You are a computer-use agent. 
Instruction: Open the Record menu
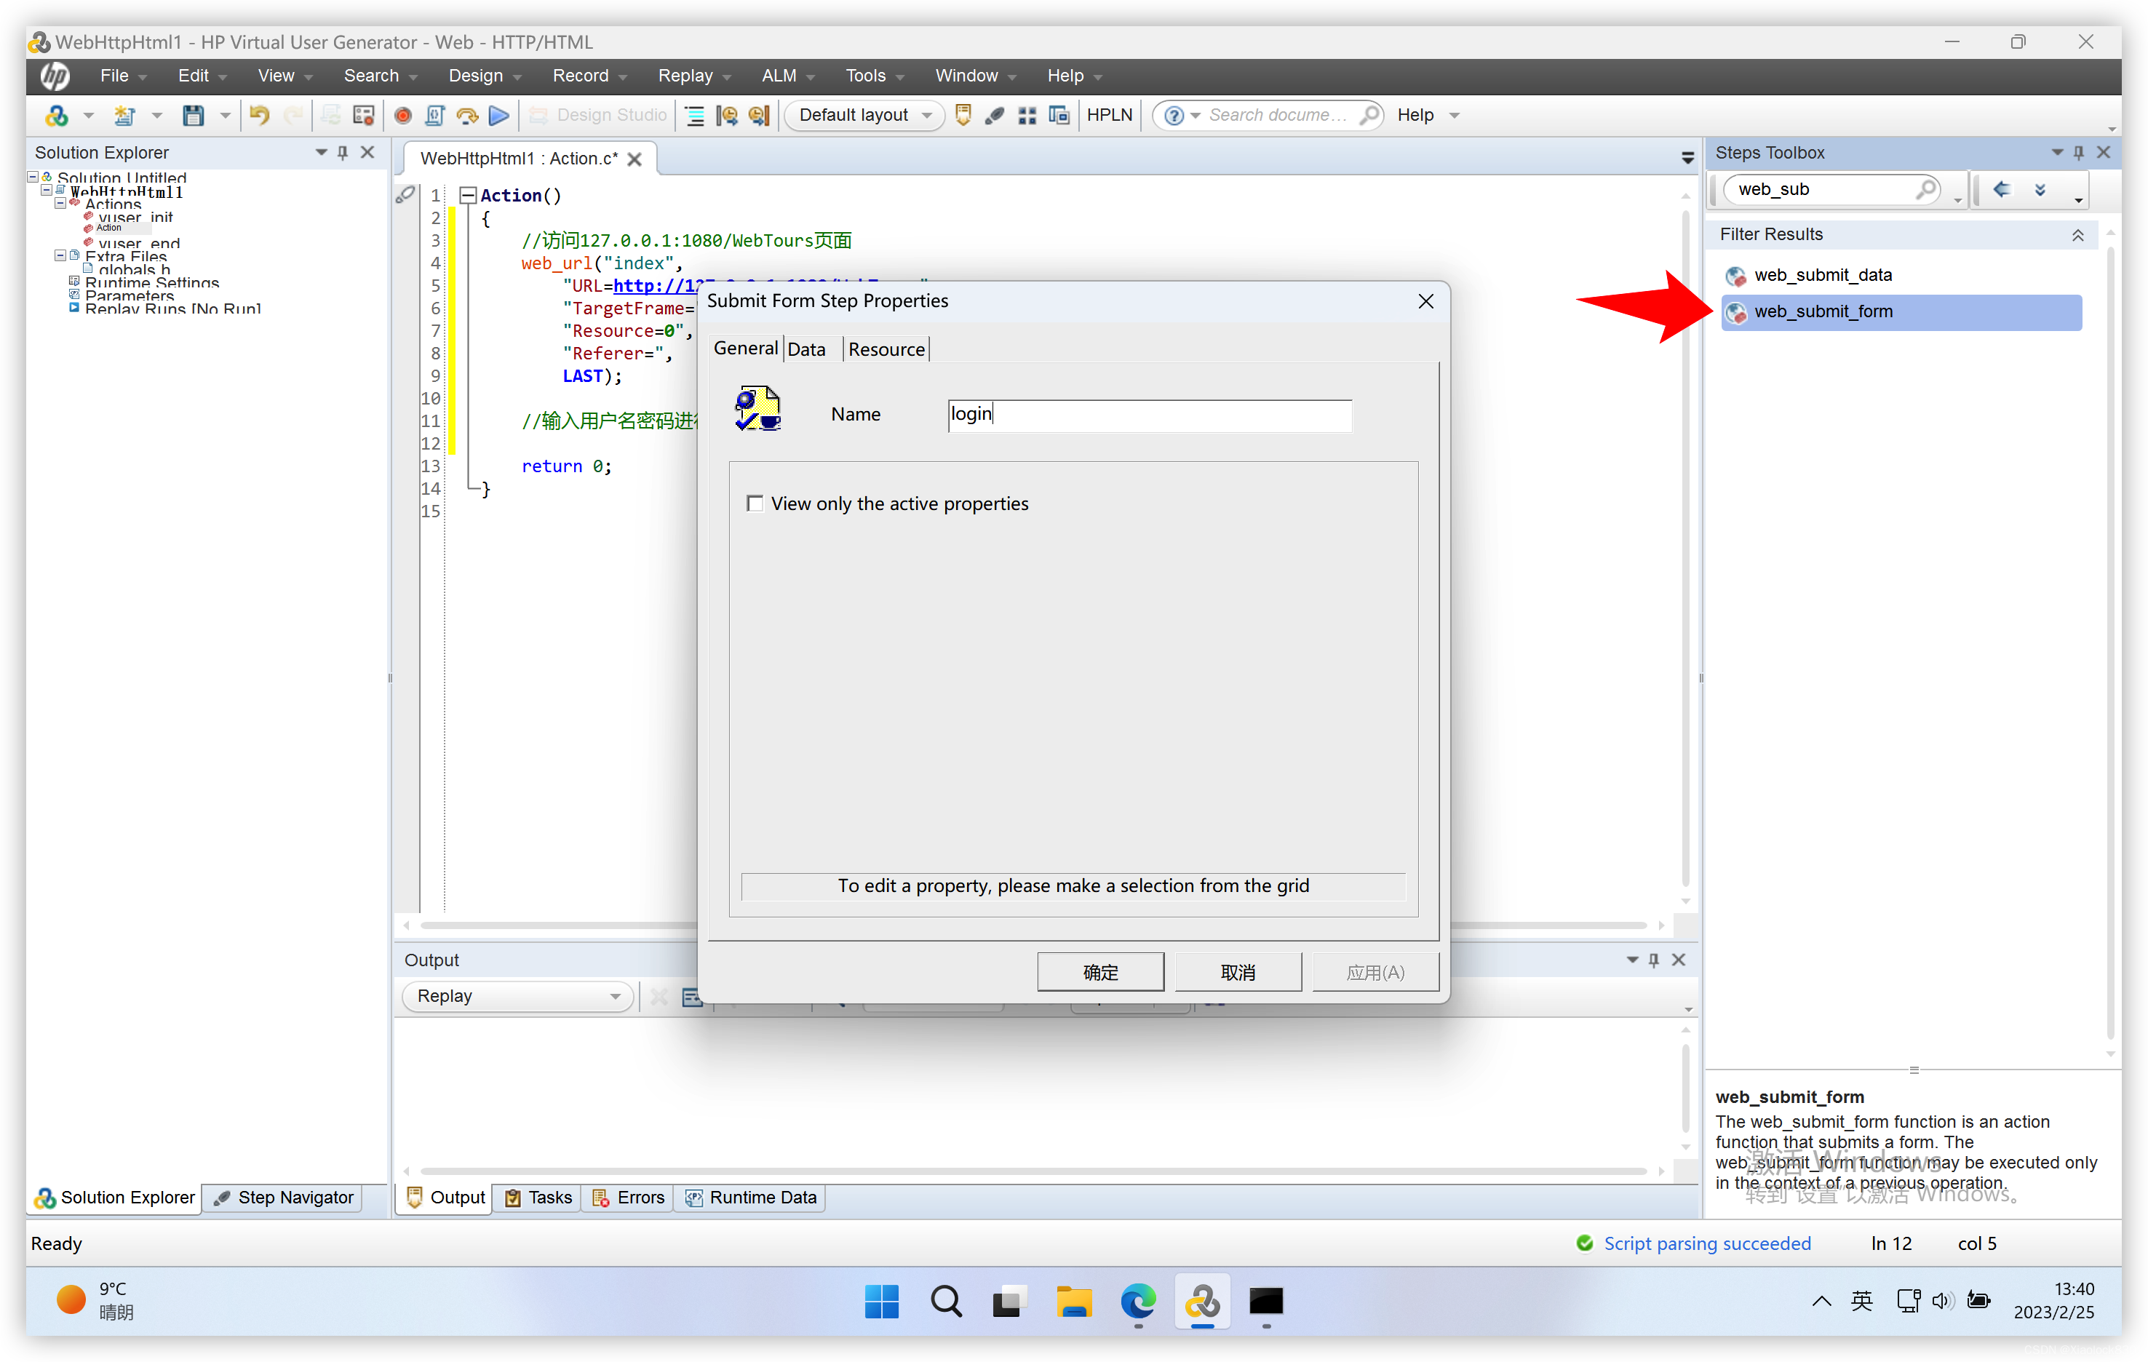(581, 75)
